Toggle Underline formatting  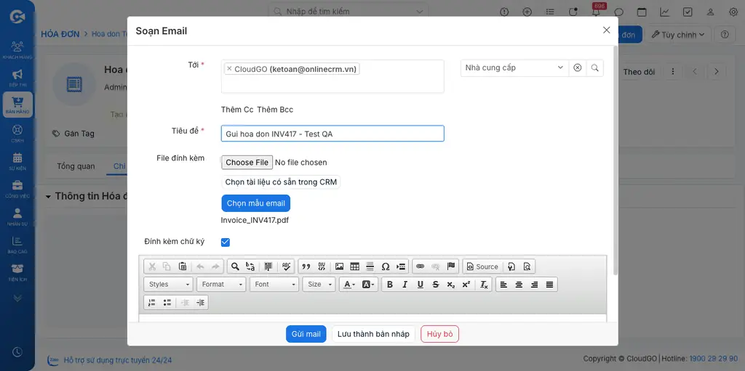pyautogui.click(x=420, y=284)
